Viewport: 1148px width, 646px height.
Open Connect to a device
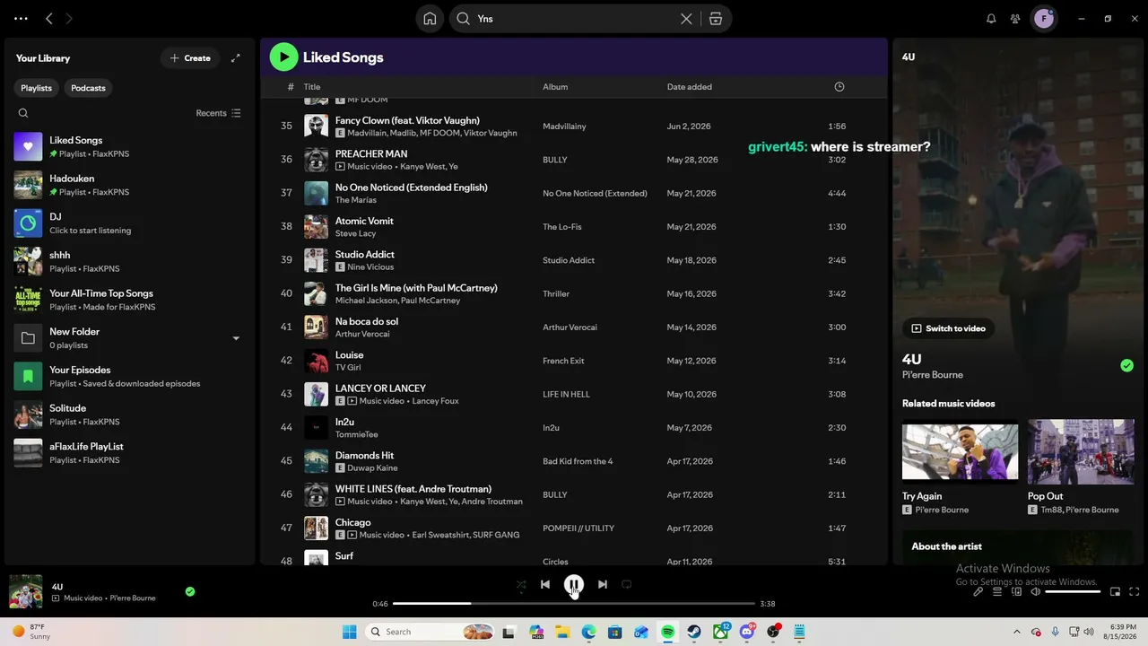pyautogui.click(x=1016, y=591)
